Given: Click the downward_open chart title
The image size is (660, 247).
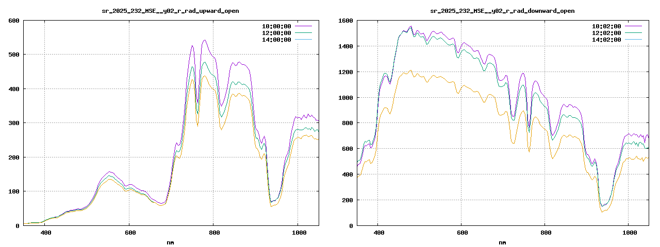Looking at the screenshot, I should tap(502, 11).
